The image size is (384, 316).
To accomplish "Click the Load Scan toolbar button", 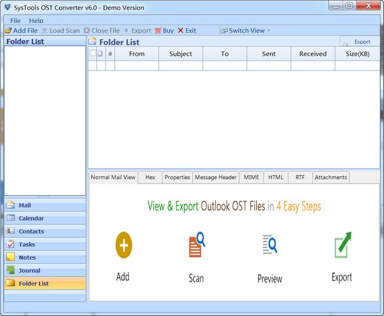I will tap(61, 31).
